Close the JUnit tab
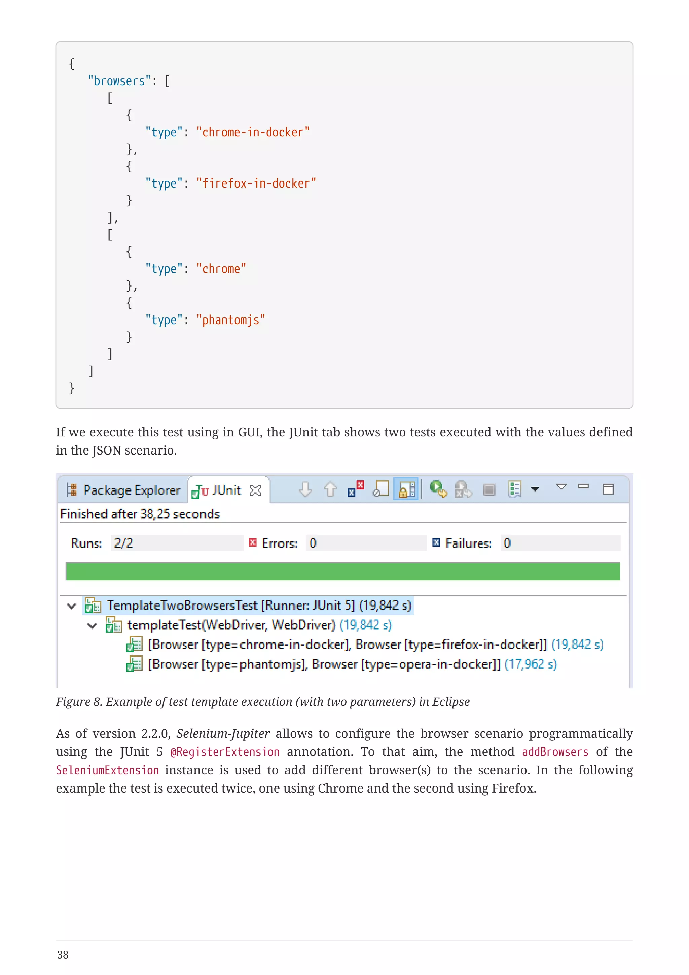Image resolution: width=689 pixels, height=975 pixels. (255, 491)
